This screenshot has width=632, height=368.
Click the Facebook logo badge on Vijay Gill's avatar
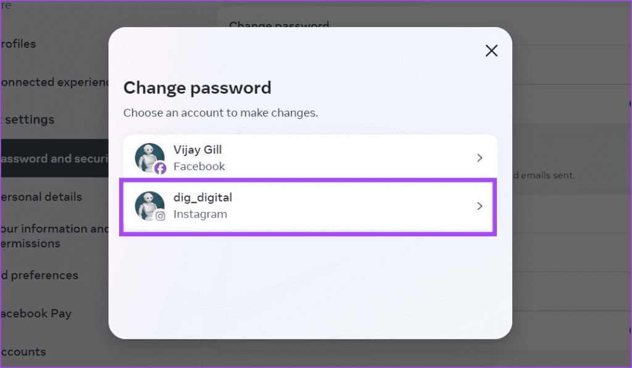pos(159,168)
